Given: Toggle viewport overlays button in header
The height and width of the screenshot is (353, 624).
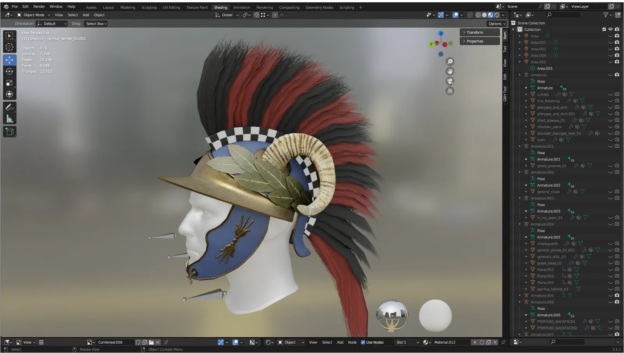Looking at the screenshot, I should [456, 15].
